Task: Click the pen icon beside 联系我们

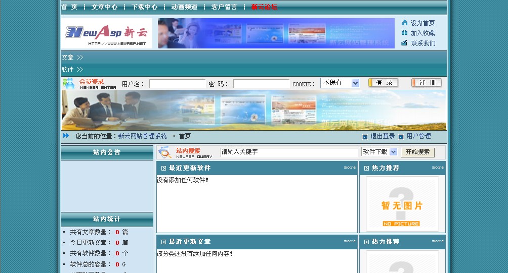Action: 404,43
